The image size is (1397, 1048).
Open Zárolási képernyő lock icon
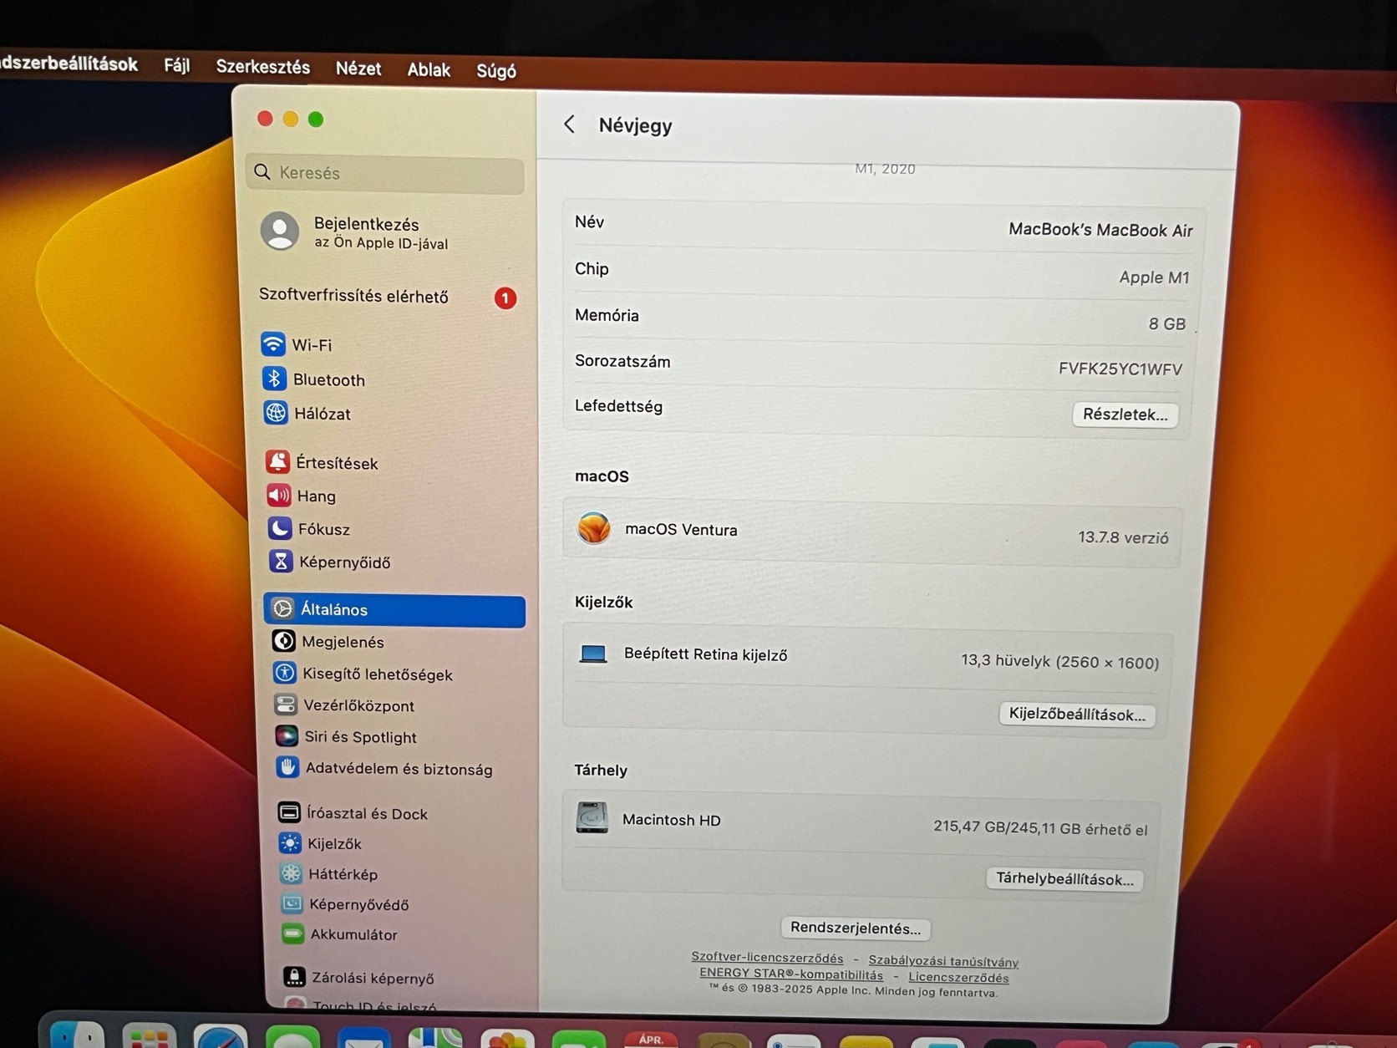(294, 976)
